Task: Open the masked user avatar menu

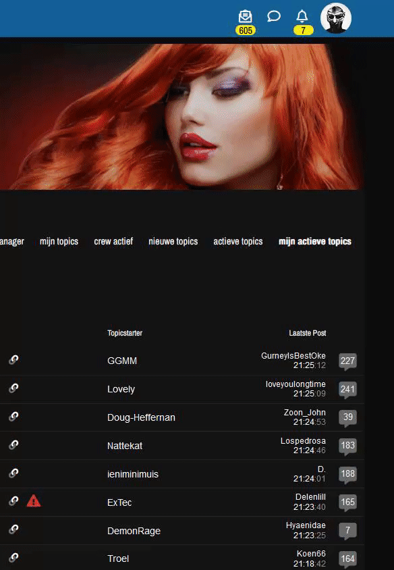Action: tap(336, 18)
